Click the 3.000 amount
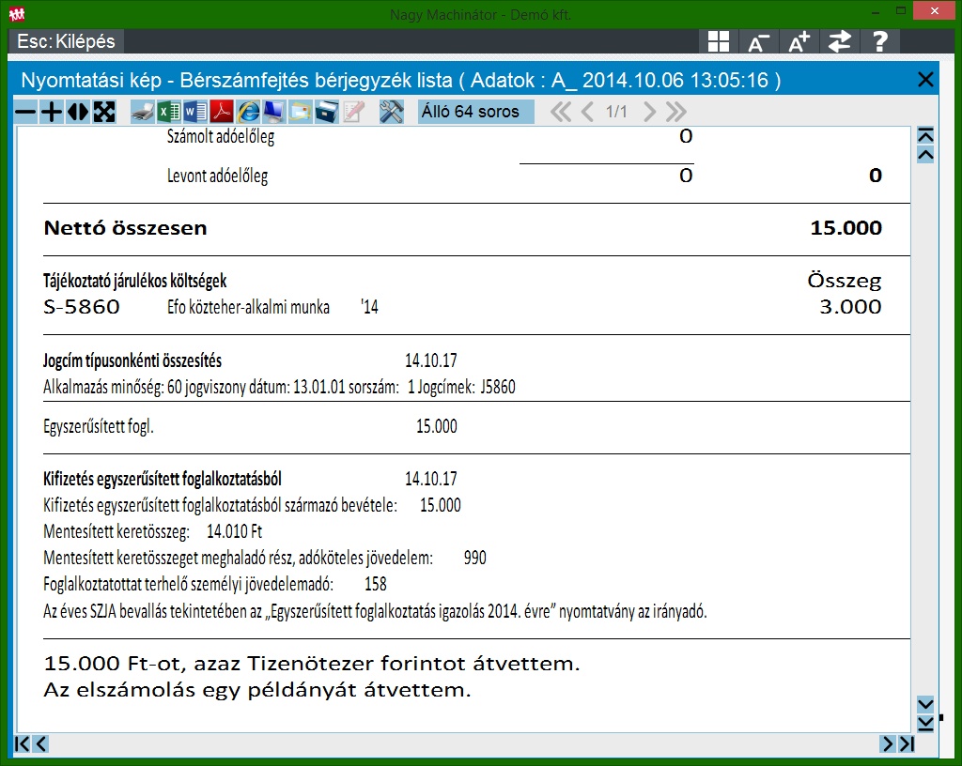Screen dimensions: 962x766 (x=850, y=306)
